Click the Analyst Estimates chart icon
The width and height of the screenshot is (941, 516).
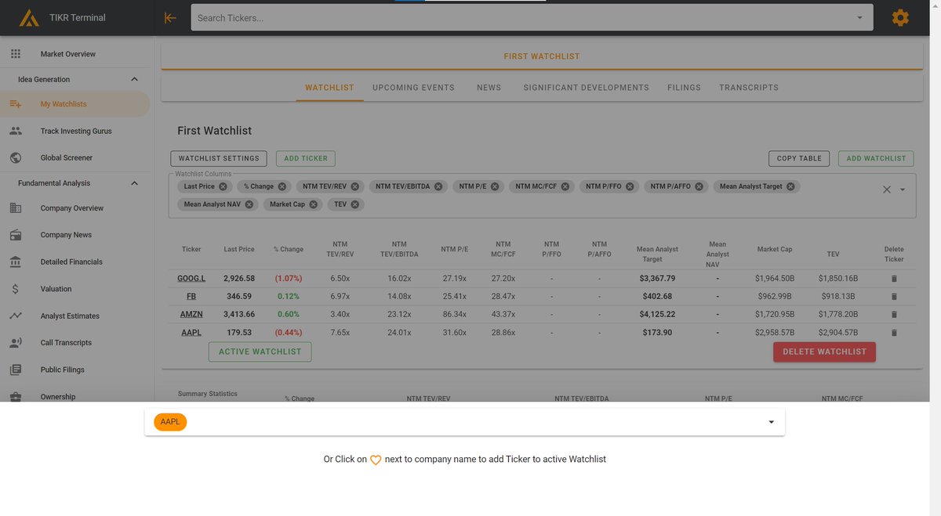pyautogui.click(x=16, y=316)
